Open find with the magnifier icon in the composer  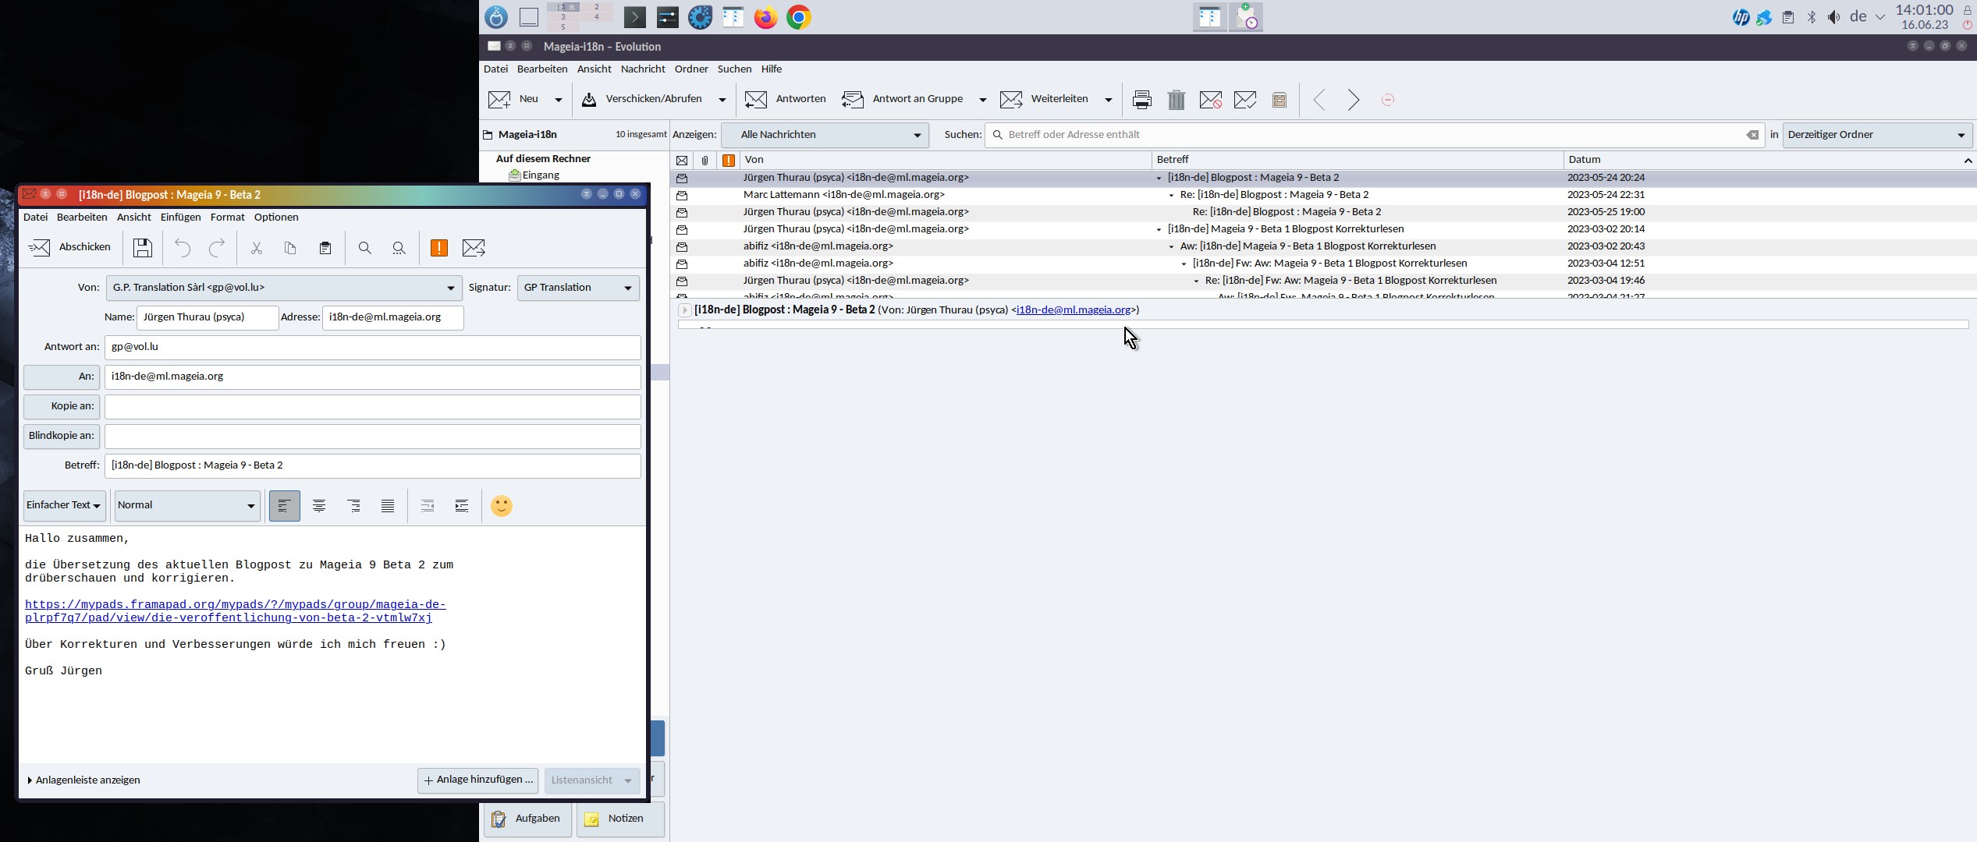[364, 248]
